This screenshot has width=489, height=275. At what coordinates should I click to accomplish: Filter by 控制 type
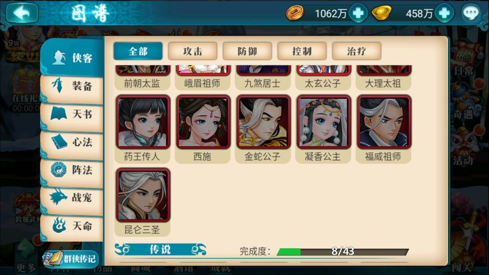tap(302, 51)
